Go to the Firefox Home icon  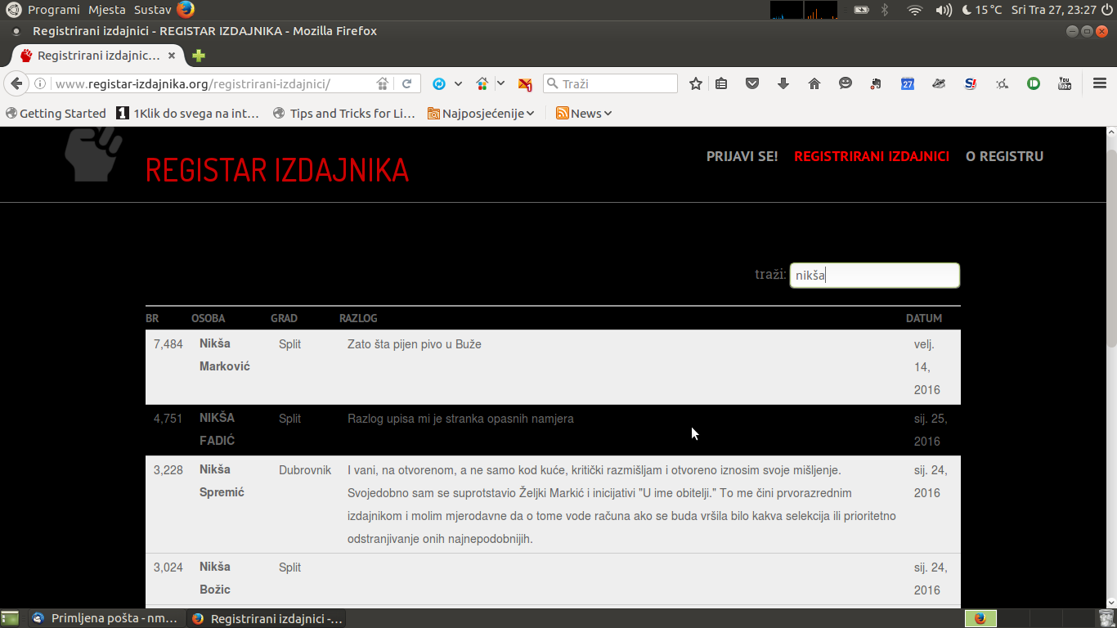(x=814, y=83)
